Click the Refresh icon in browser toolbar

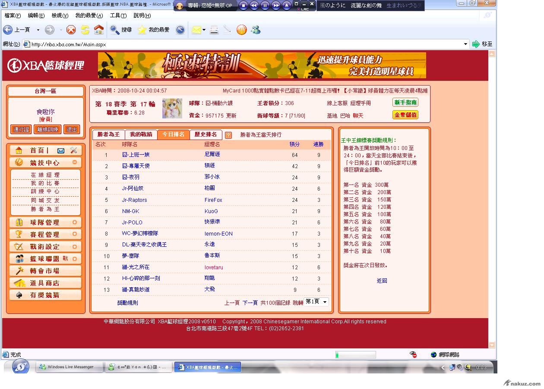(x=85, y=30)
